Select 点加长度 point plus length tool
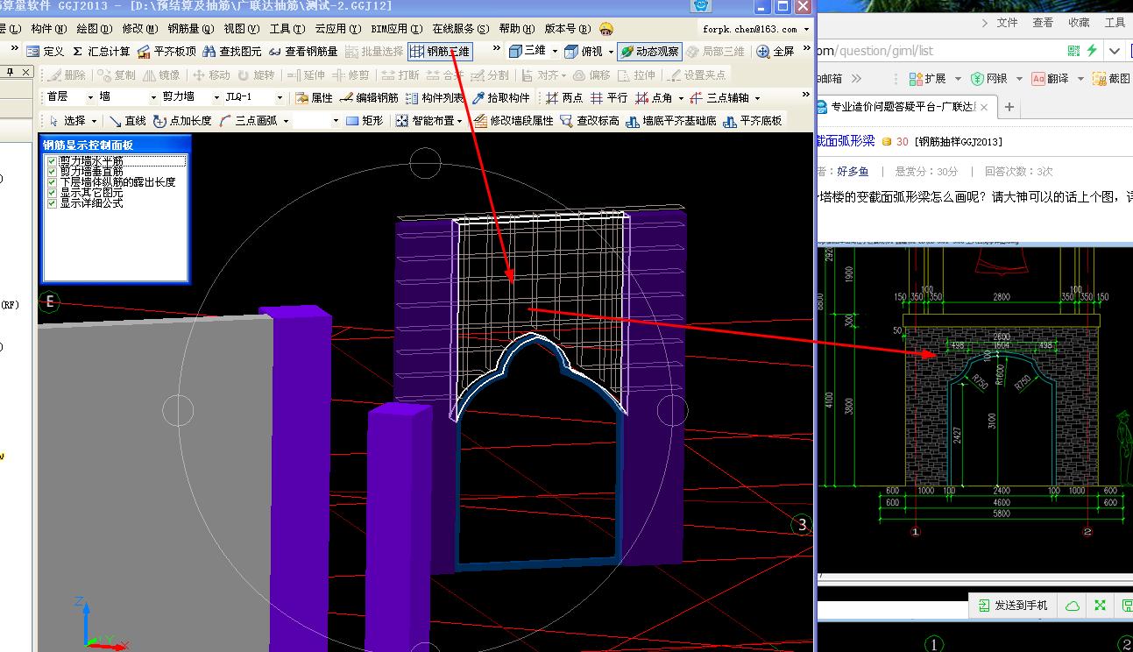 point(182,120)
